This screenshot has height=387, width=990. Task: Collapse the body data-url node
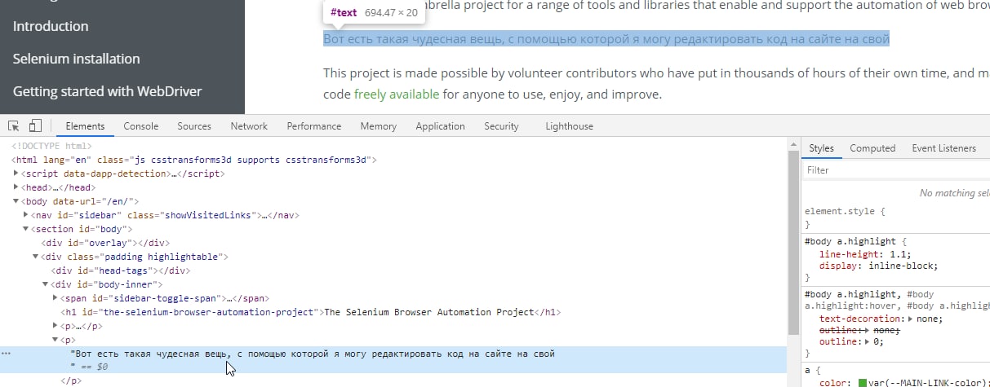point(17,201)
